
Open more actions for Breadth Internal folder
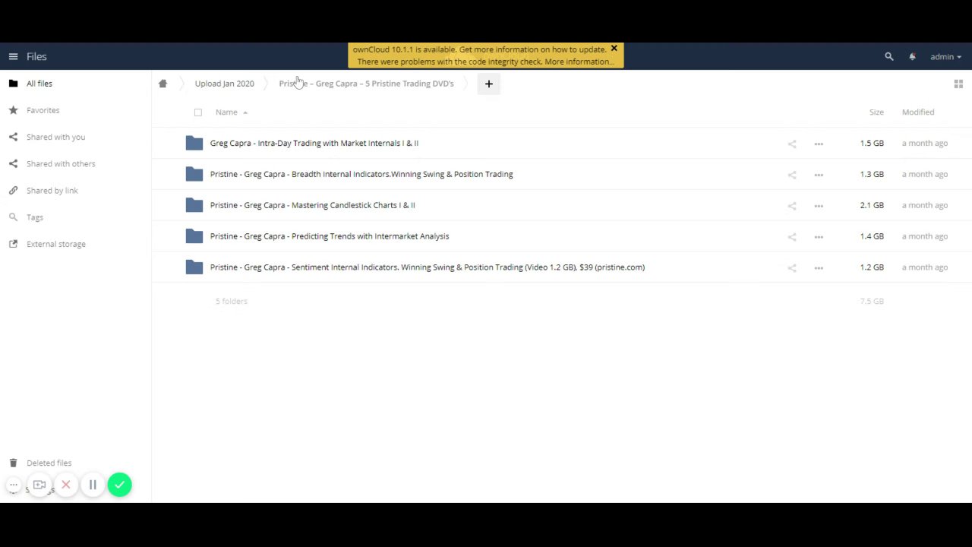pyautogui.click(x=819, y=175)
